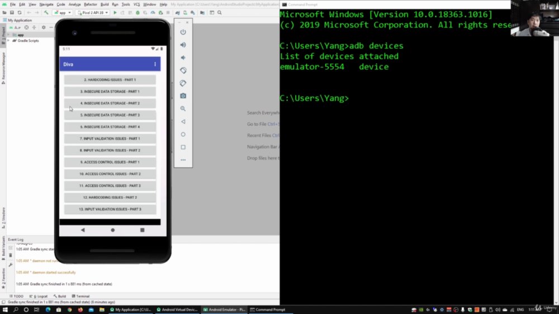
Task: Open the bottom Build tool tab
Action: pyautogui.click(x=60, y=296)
